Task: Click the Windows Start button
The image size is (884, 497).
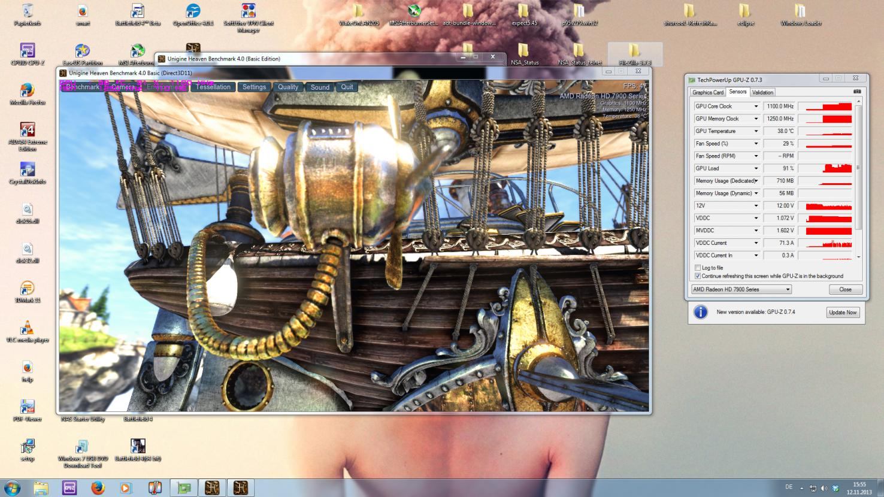Action: pos(12,488)
